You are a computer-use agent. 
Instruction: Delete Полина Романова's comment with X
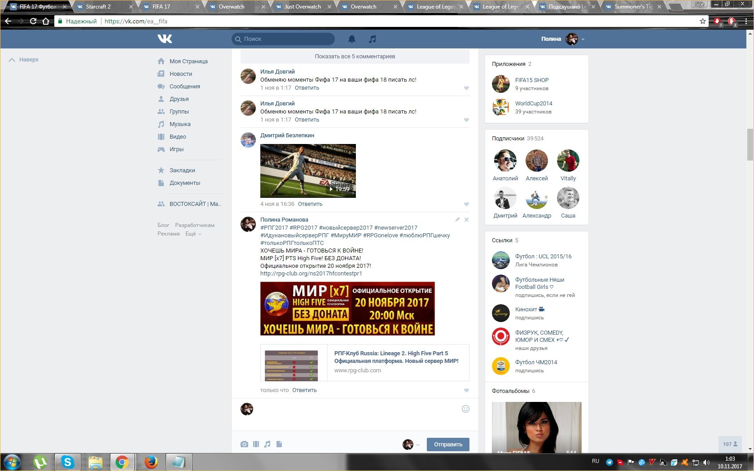click(466, 220)
